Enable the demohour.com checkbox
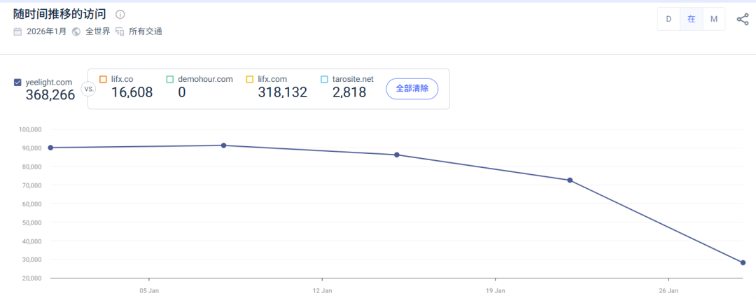 pos(169,79)
